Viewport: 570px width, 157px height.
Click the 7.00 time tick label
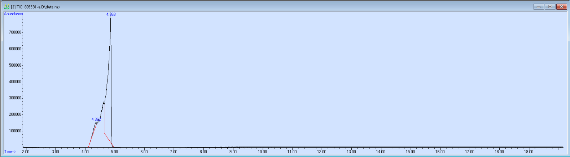click(x=174, y=152)
